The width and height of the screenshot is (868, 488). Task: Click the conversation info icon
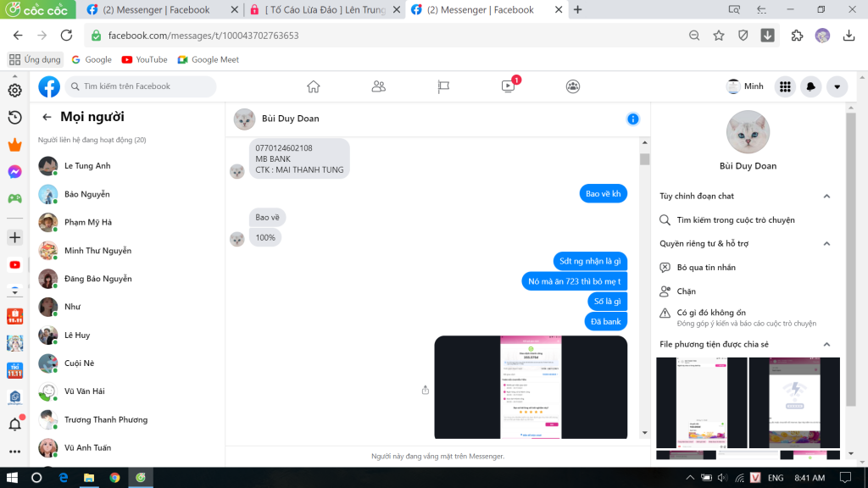(632, 119)
